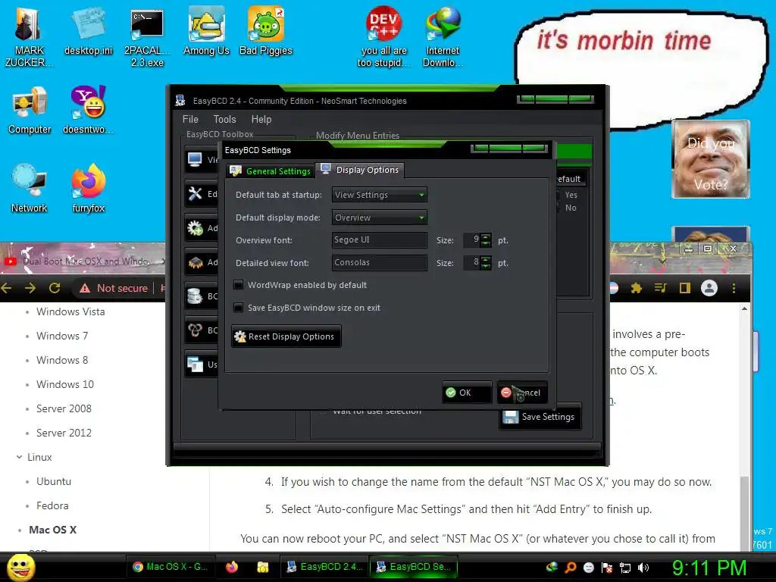Collapse the Linux section in sidebar
The width and height of the screenshot is (776, 582).
19,457
